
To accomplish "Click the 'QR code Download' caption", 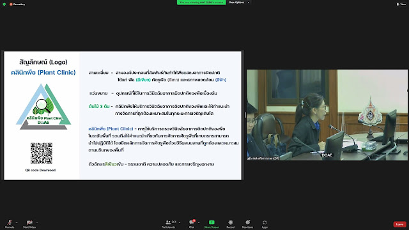I will pos(40,171).
